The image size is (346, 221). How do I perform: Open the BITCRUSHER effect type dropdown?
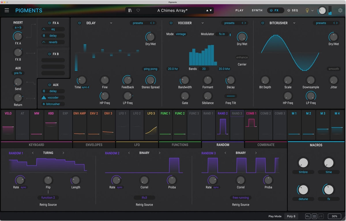[x=283, y=23]
